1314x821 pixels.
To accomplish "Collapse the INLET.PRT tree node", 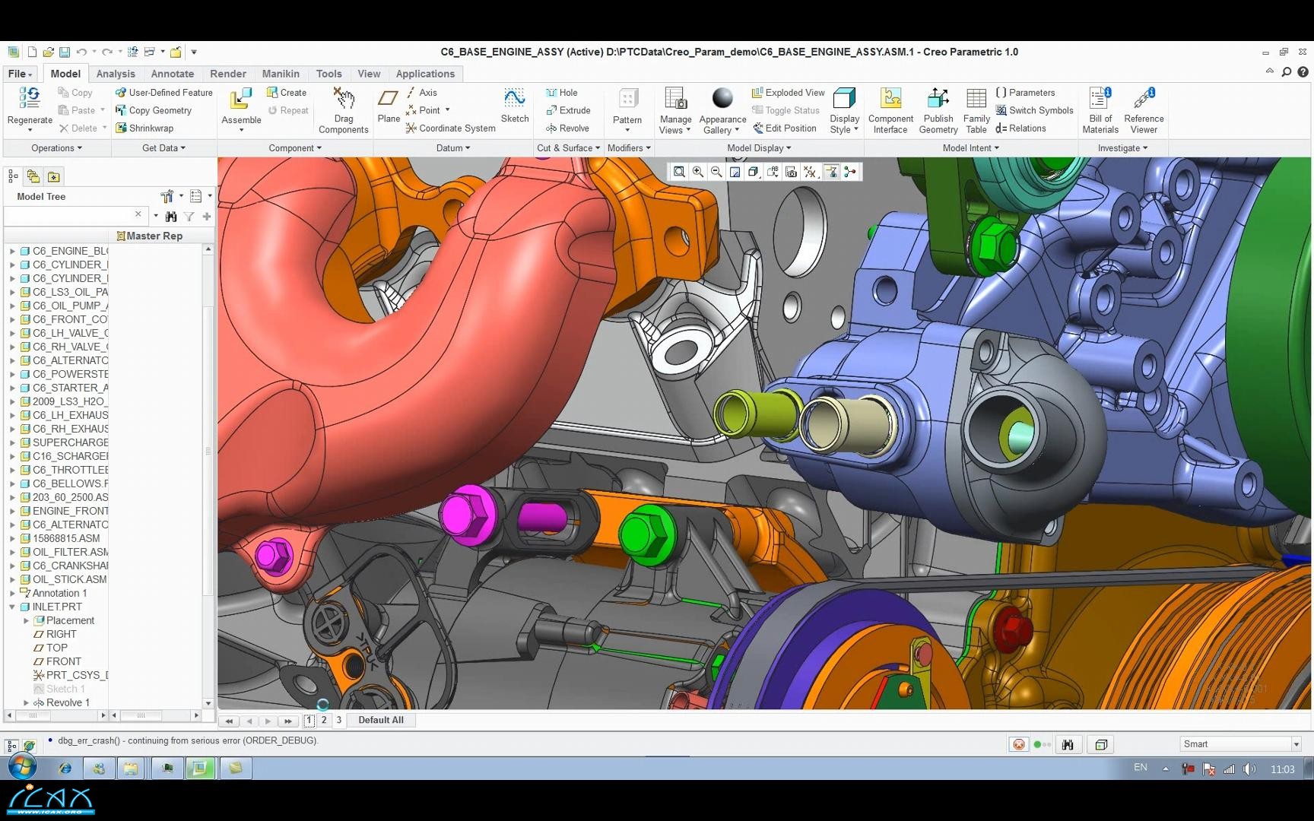I will [13, 607].
